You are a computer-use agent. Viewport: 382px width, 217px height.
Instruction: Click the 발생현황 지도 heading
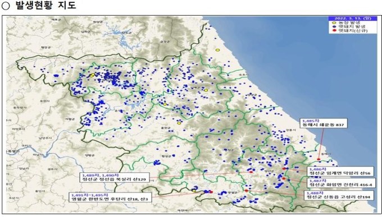pos(46,5)
